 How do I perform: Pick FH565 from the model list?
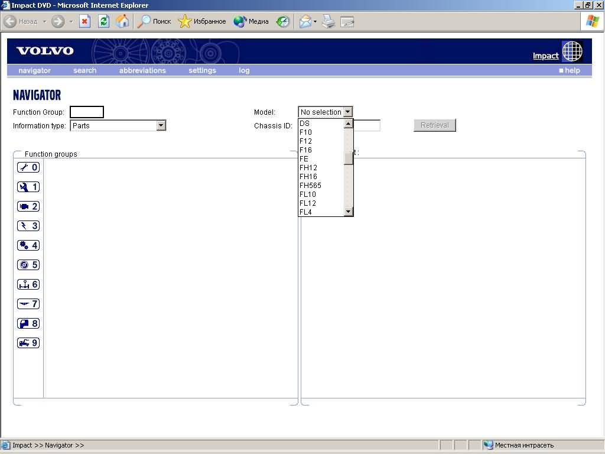coord(321,185)
